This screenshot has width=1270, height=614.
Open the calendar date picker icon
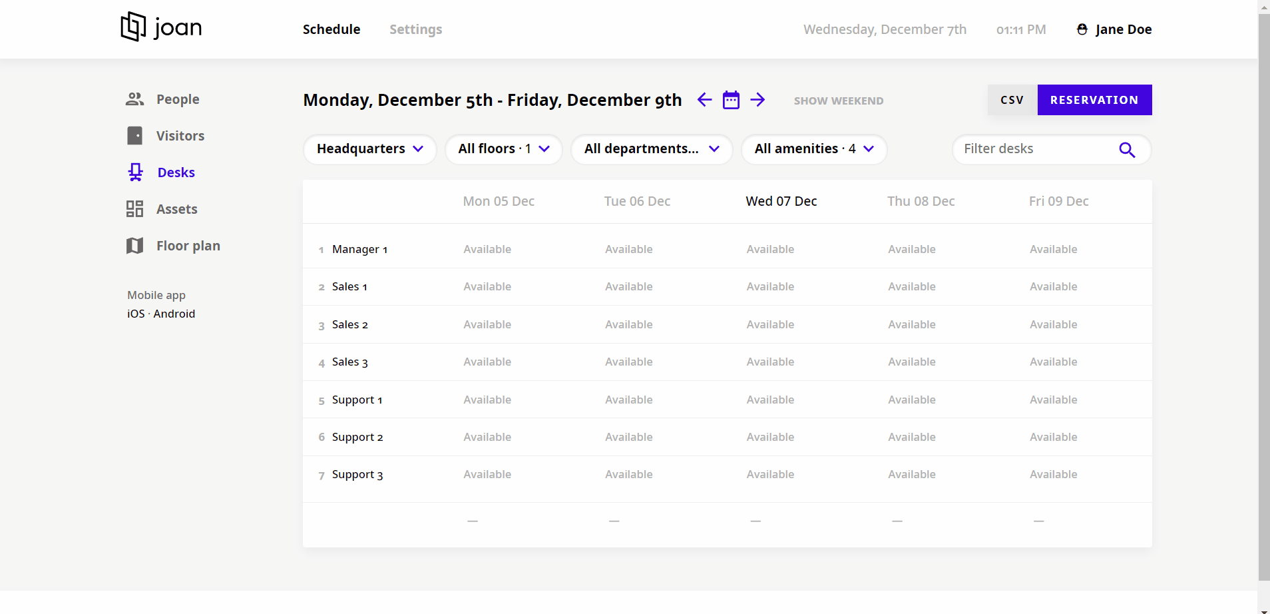731,100
